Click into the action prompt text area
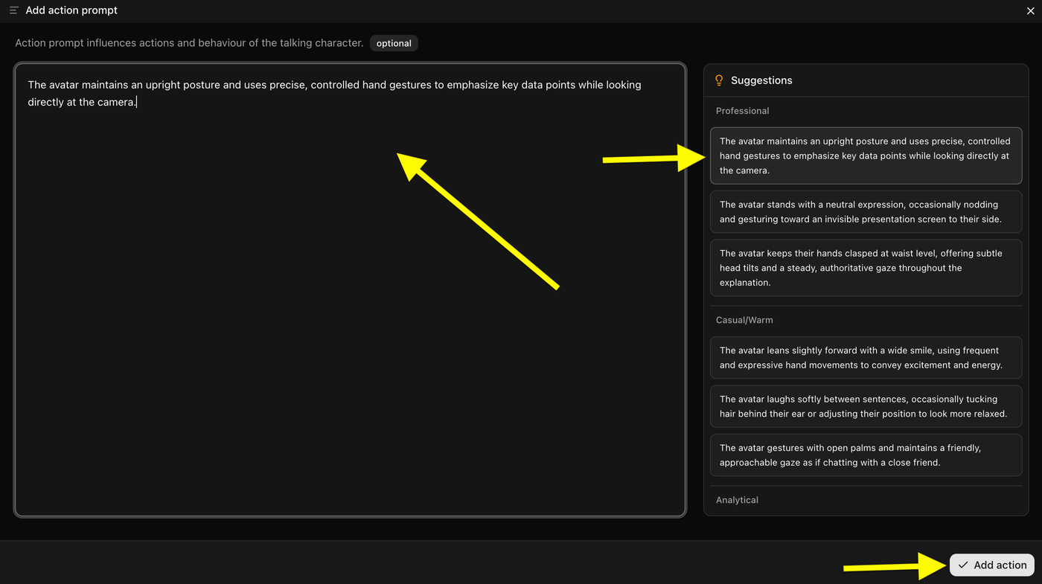This screenshot has width=1042, height=584. [350, 289]
